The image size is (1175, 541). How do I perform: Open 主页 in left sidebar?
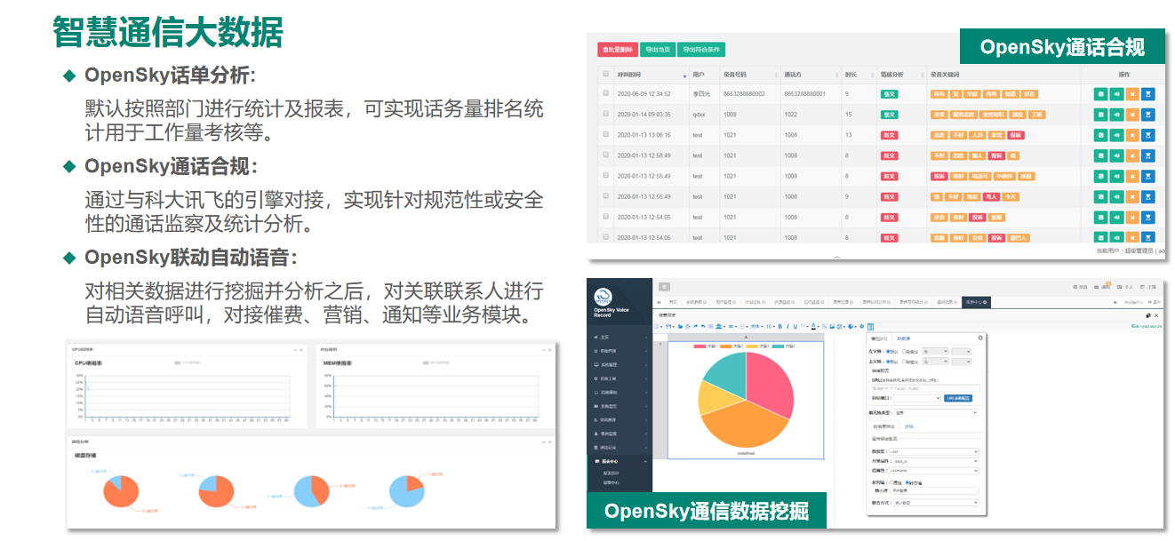click(x=619, y=337)
